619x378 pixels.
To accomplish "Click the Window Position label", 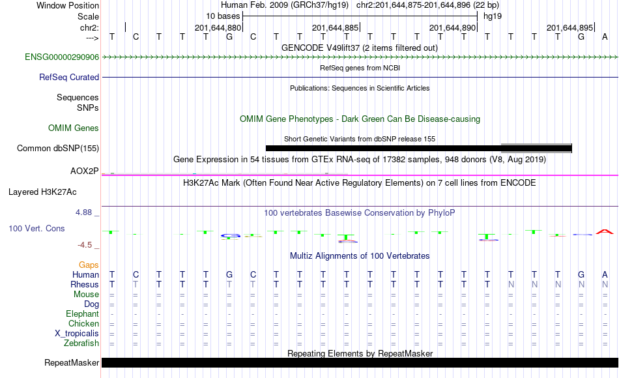I will (x=68, y=5).
